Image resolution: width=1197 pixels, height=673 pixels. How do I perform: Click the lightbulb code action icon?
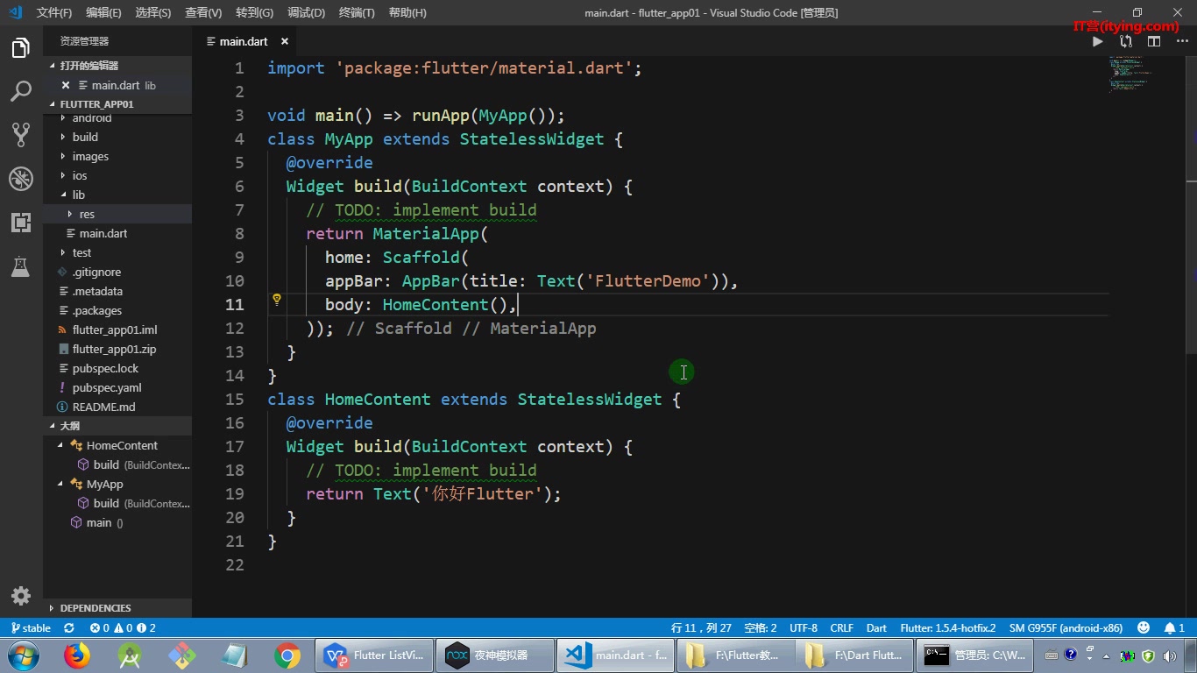click(277, 300)
